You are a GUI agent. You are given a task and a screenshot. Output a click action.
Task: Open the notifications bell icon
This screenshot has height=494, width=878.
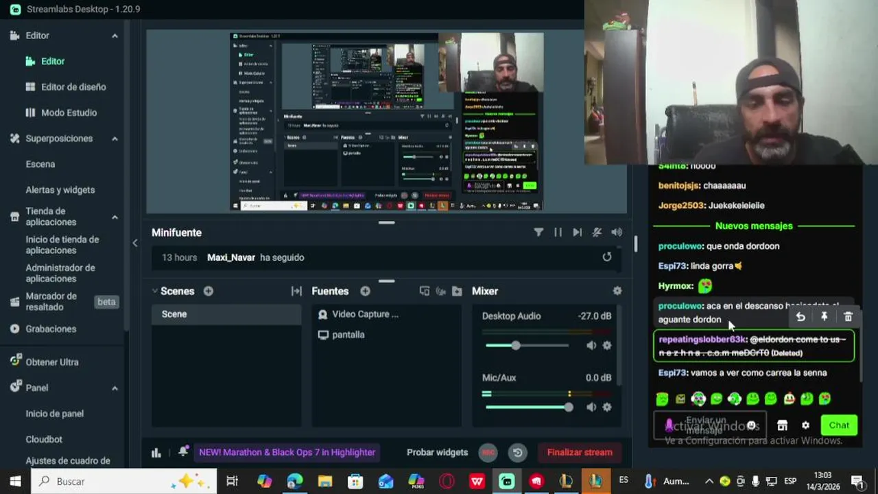point(183,451)
